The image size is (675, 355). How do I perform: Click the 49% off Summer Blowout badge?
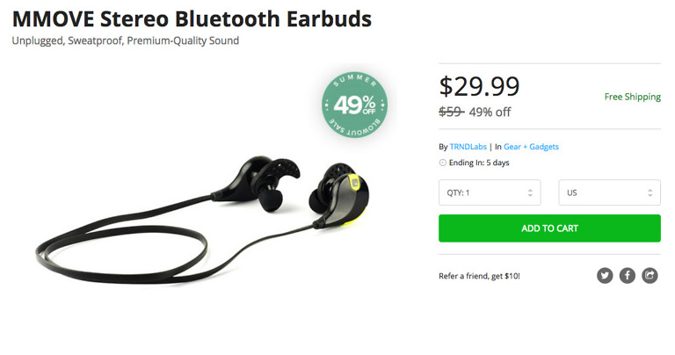(355, 105)
